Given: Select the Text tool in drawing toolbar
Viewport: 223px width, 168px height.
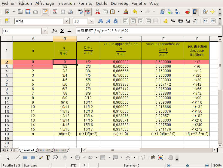Looking at the screenshot, I should pyautogui.click(x=47, y=158).
